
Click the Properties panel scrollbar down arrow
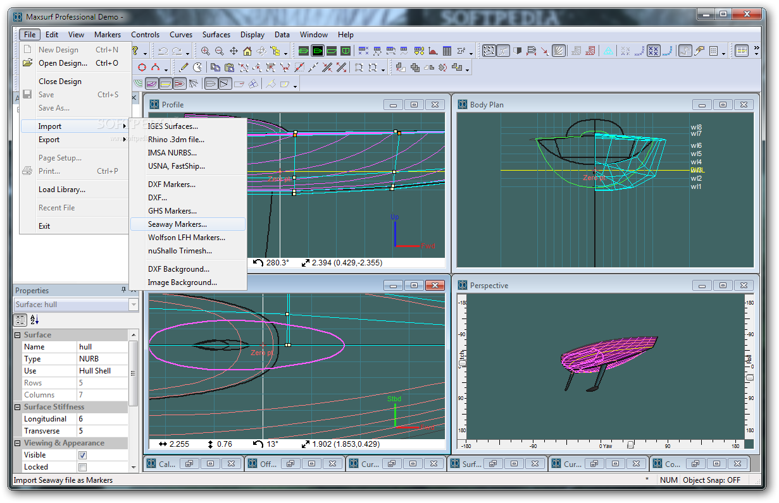pyautogui.click(x=133, y=468)
